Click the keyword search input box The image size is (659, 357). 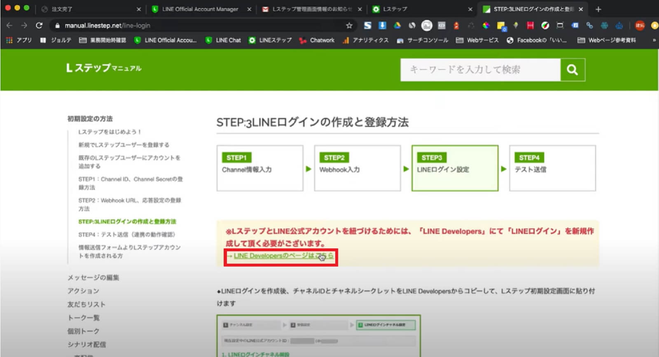480,70
